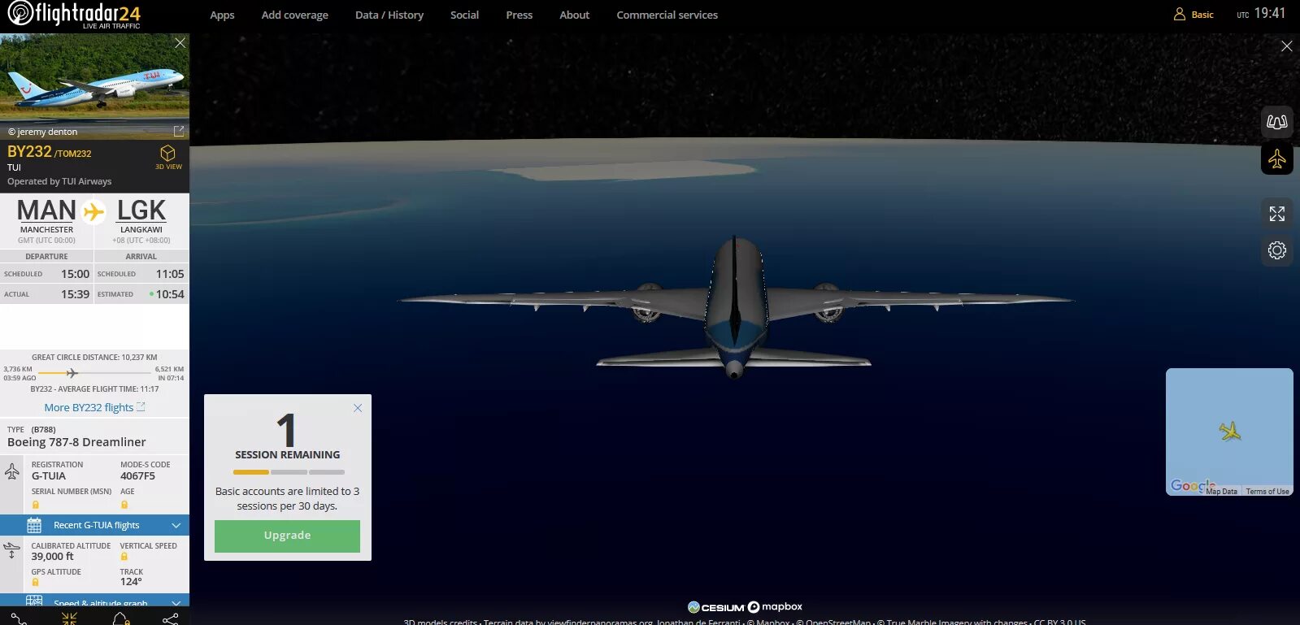Click estimated arrival time 10:54
1300x625 pixels.
[x=170, y=294]
